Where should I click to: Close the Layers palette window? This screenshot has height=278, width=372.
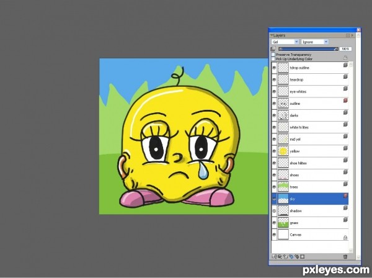[x=358, y=30]
